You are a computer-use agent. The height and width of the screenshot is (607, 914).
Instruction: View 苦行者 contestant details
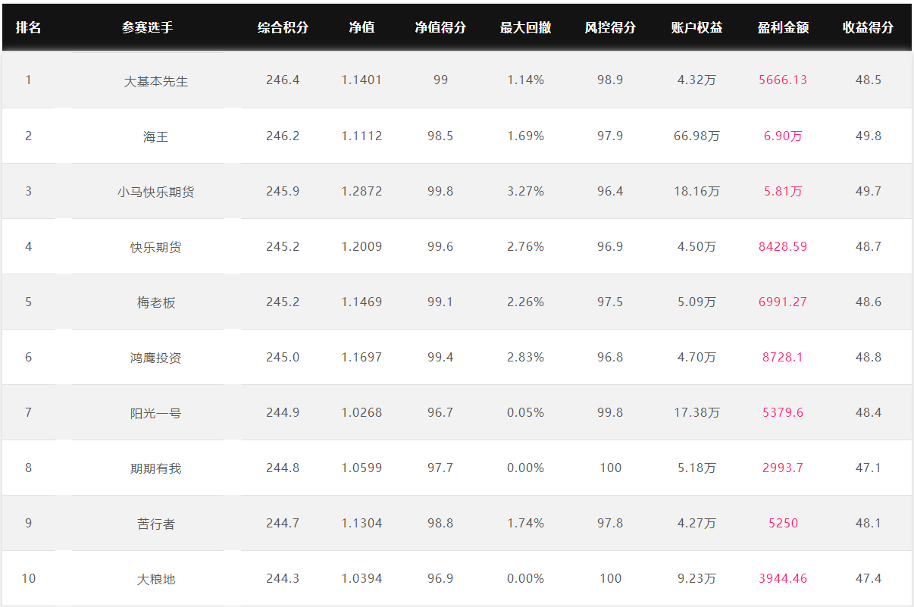(155, 524)
